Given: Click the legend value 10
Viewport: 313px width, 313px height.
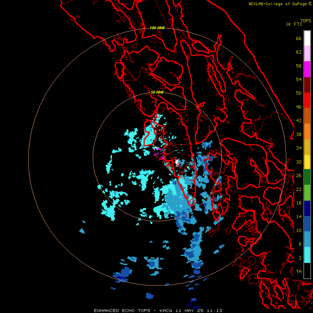Looking at the screenshot, I should tap(299, 230).
